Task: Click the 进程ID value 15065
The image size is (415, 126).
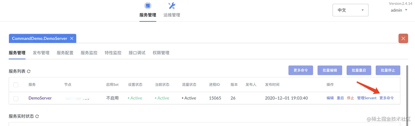Action: (215, 98)
